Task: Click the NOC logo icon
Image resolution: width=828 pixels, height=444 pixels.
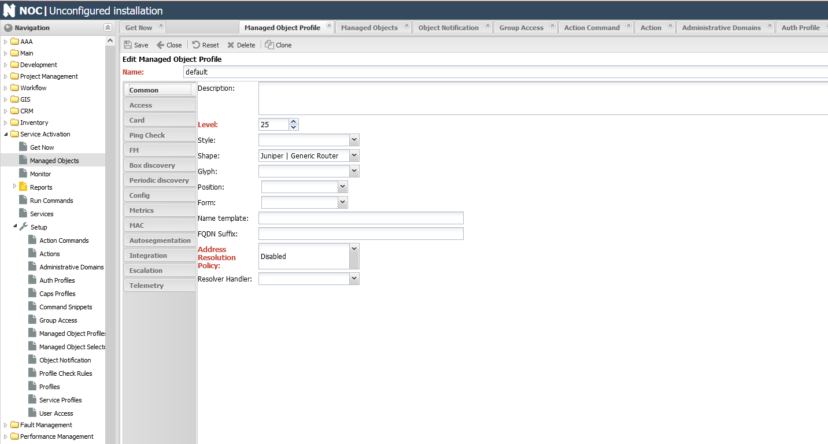Action: click(9, 10)
